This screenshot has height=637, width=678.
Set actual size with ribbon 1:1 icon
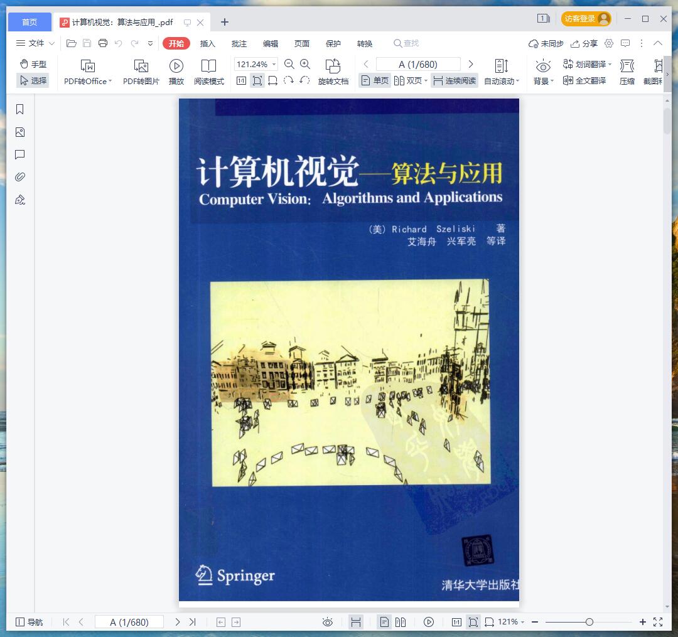point(241,81)
